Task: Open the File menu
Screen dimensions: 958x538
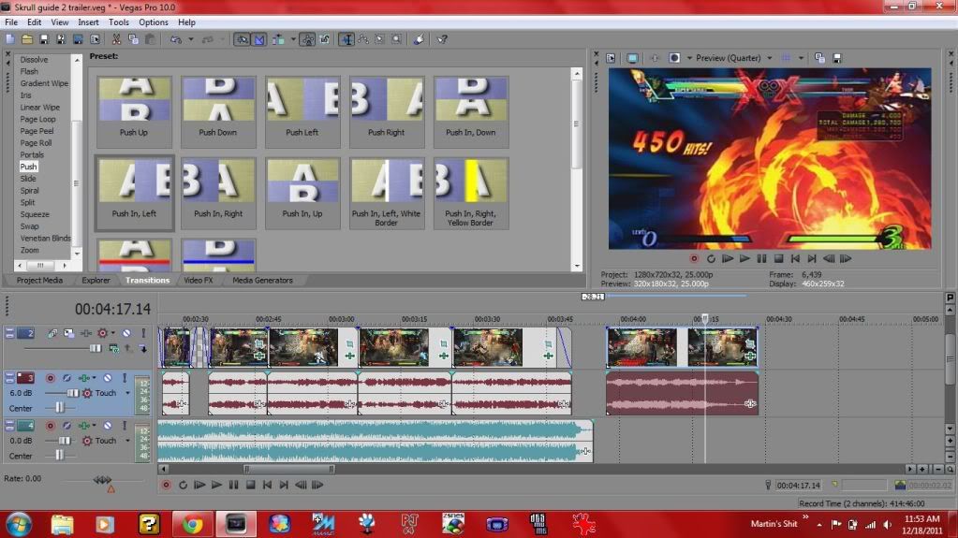Action: pos(11,22)
